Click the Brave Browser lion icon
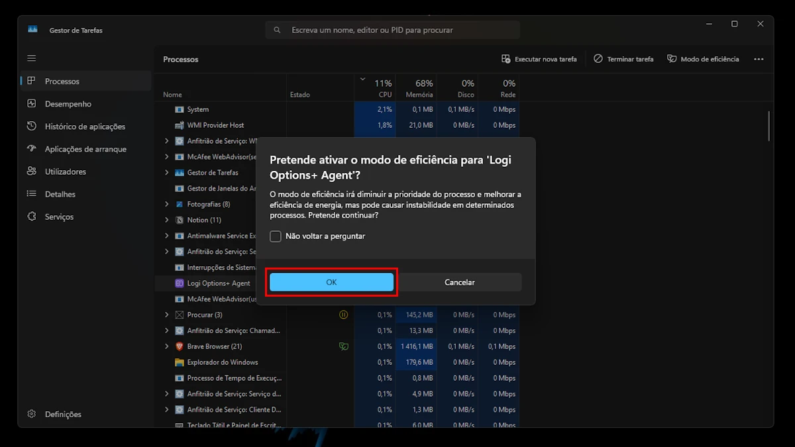Screen dimensions: 795x447 [179, 346]
